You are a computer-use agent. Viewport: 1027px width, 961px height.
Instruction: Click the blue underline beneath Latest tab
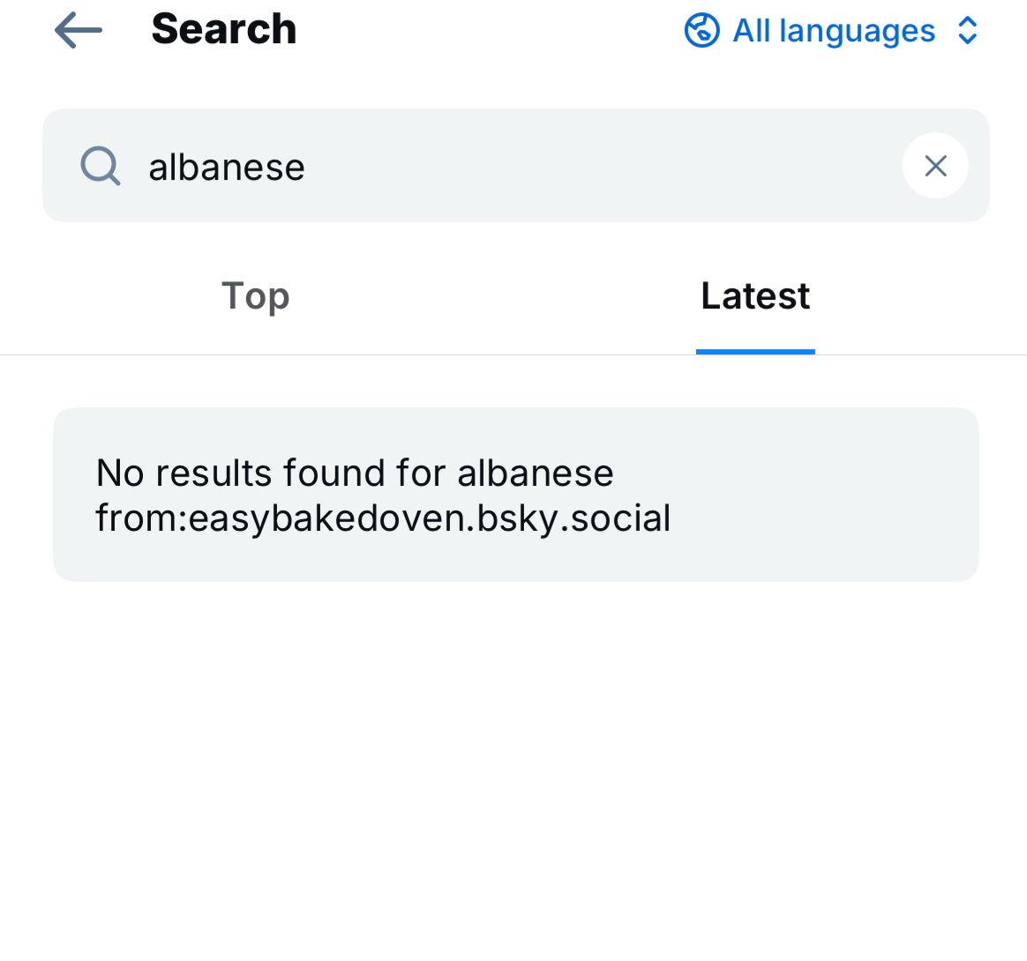pos(755,352)
